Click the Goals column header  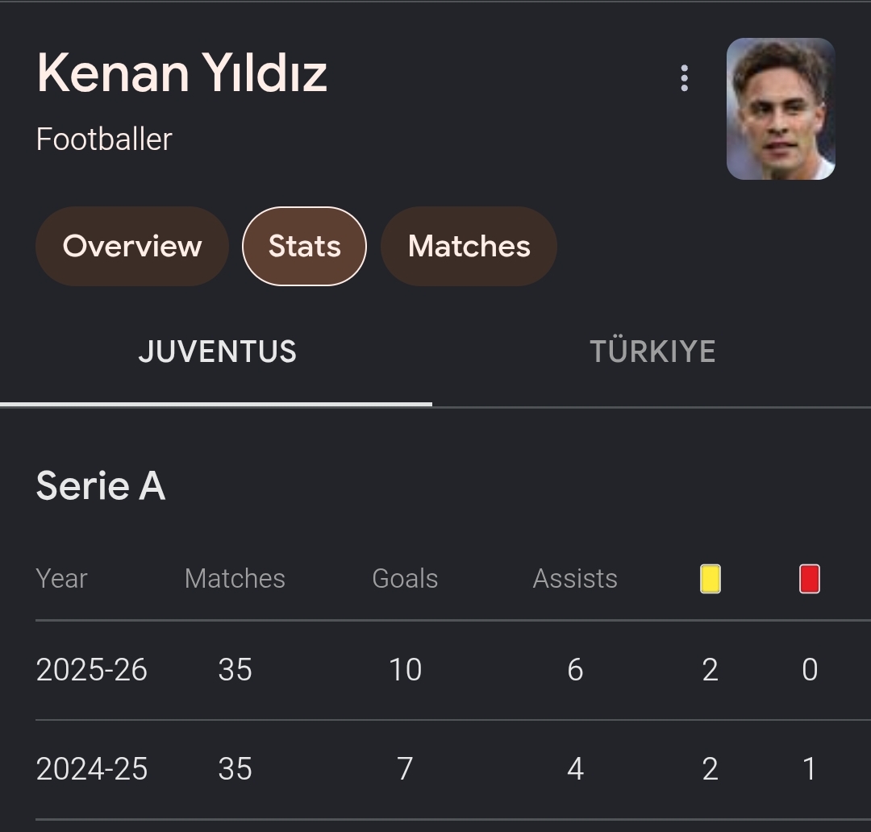pos(405,579)
